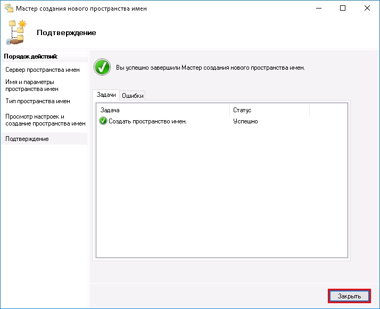Select the Сервер пространства имен step
This screenshot has height=309, width=380.
[x=43, y=70]
